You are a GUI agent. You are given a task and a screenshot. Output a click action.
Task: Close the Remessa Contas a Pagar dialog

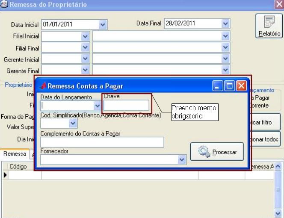tap(241, 86)
